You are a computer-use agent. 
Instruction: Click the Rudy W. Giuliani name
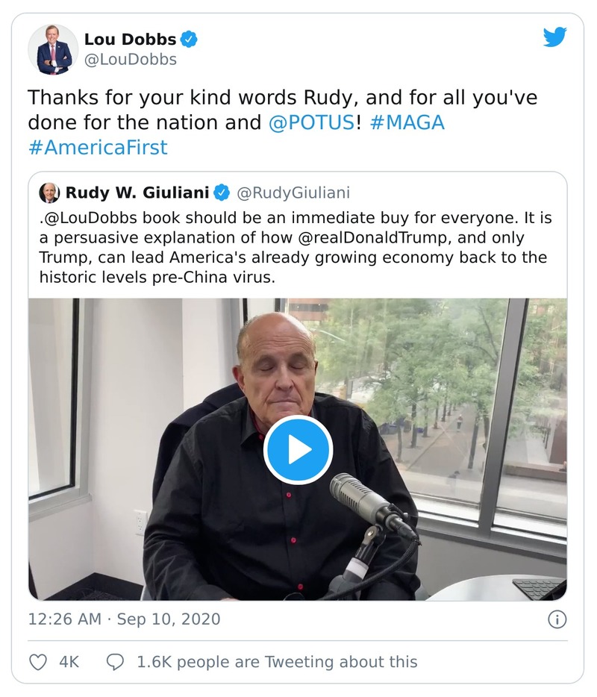[x=137, y=193]
